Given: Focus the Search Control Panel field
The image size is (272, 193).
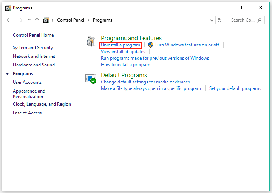Looking at the screenshot, I should tap(246, 20).
